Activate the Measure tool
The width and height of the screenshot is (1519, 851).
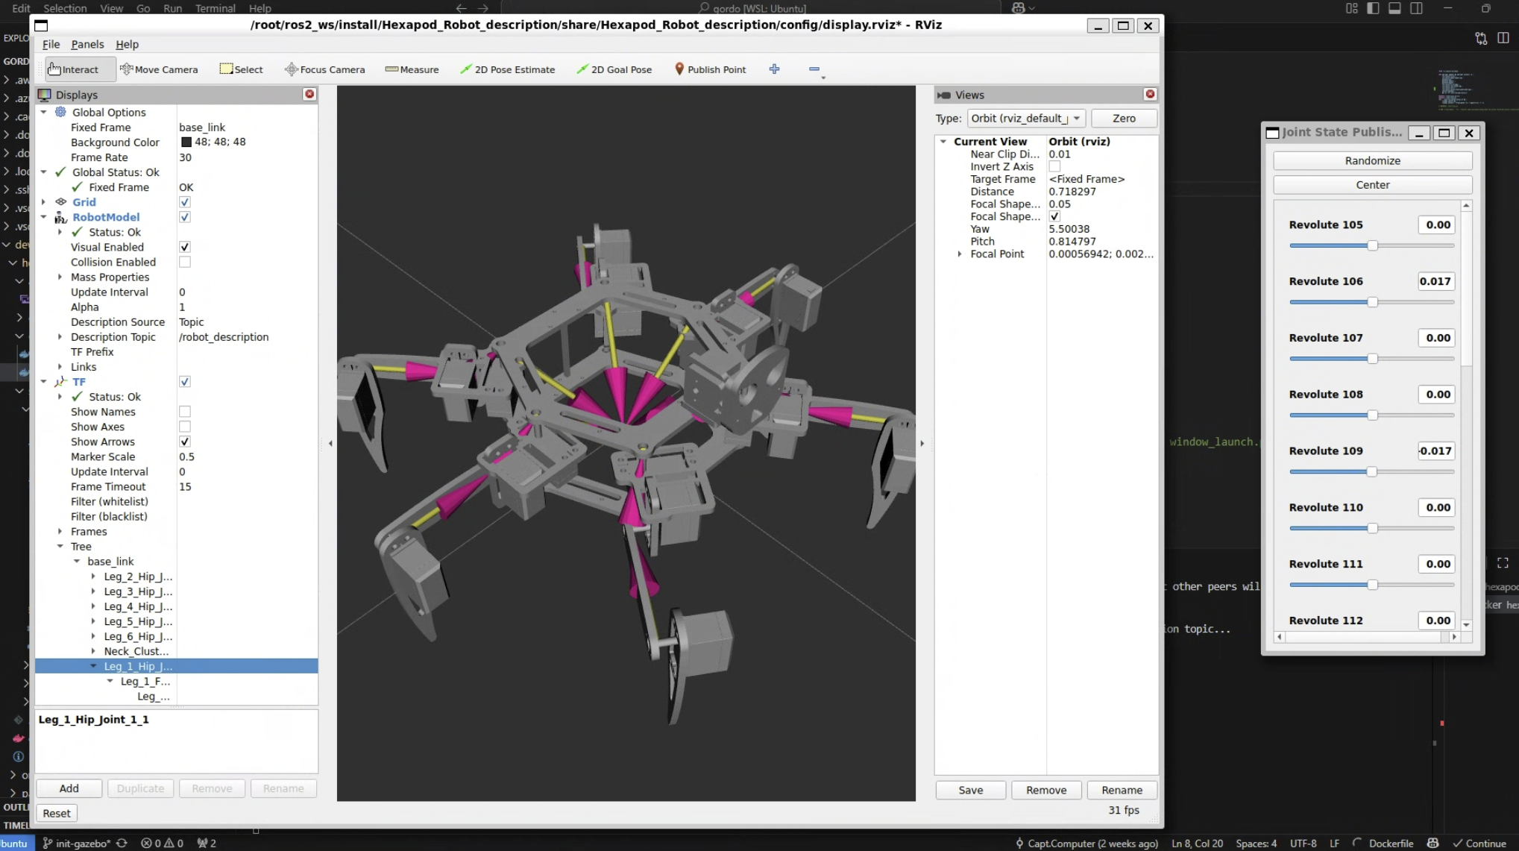click(x=412, y=69)
